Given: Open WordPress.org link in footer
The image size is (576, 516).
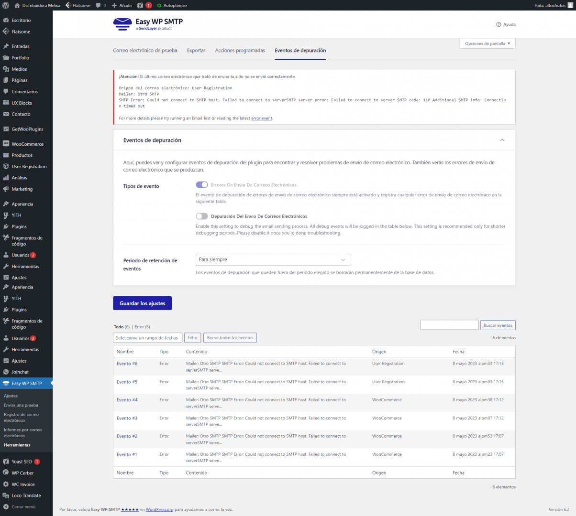Looking at the screenshot, I should (160, 510).
